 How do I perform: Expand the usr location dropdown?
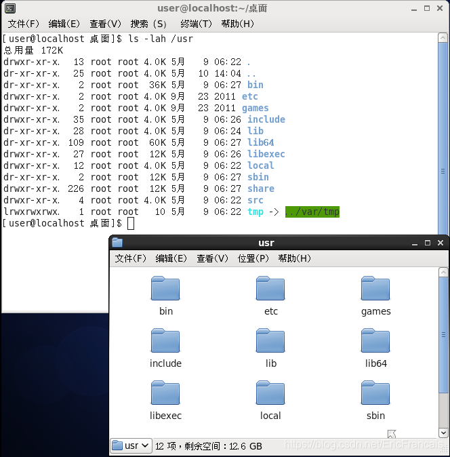tap(131, 445)
